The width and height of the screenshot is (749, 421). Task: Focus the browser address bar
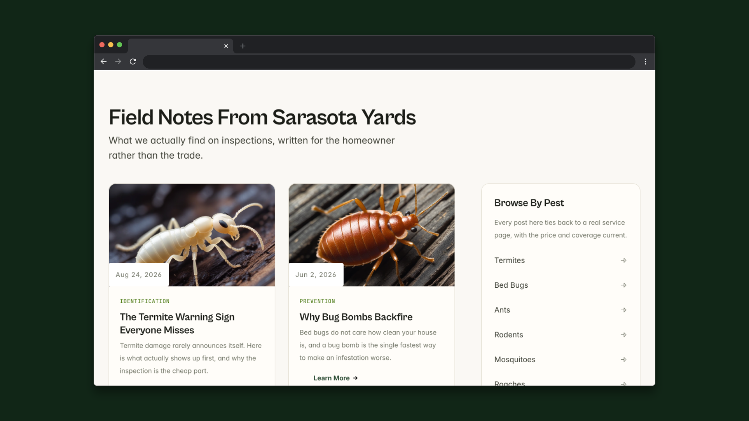[x=389, y=62]
